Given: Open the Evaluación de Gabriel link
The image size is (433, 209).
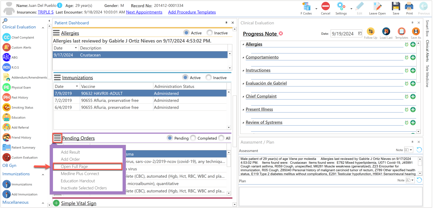Looking at the screenshot, I should [266, 83].
